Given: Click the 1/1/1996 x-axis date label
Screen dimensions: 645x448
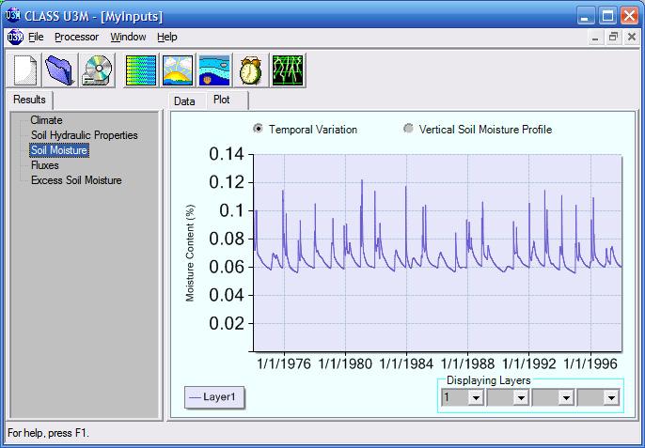Looking at the screenshot, I should coord(590,363).
